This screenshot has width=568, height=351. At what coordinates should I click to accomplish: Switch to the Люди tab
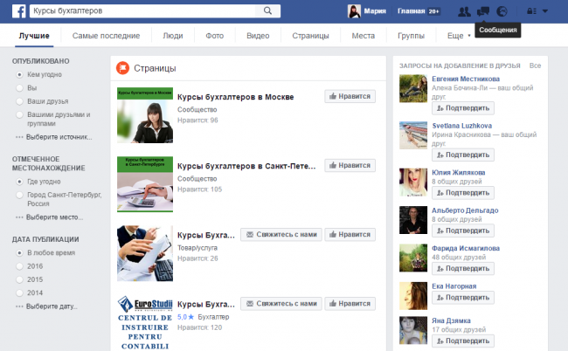pos(173,36)
